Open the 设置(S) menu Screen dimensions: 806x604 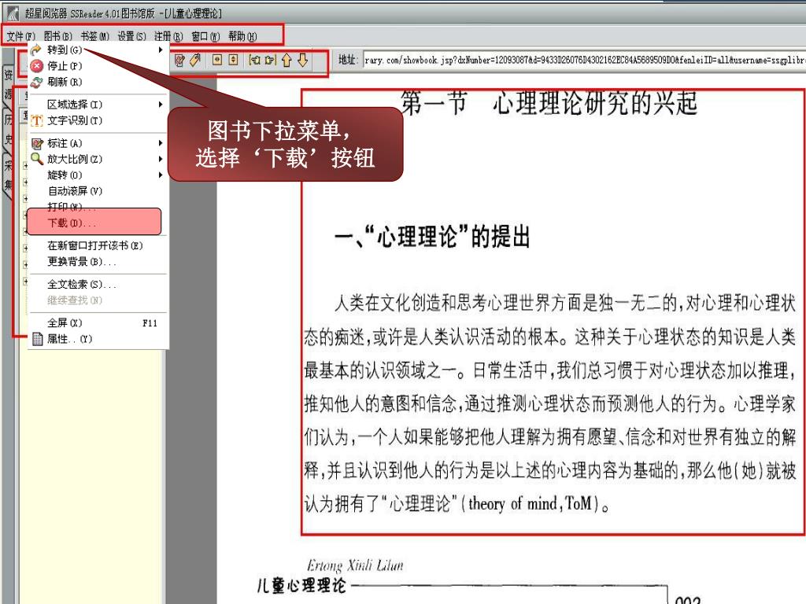131,36
